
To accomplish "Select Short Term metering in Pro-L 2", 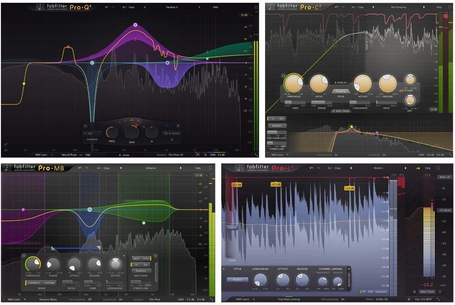I will coord(427,292).
